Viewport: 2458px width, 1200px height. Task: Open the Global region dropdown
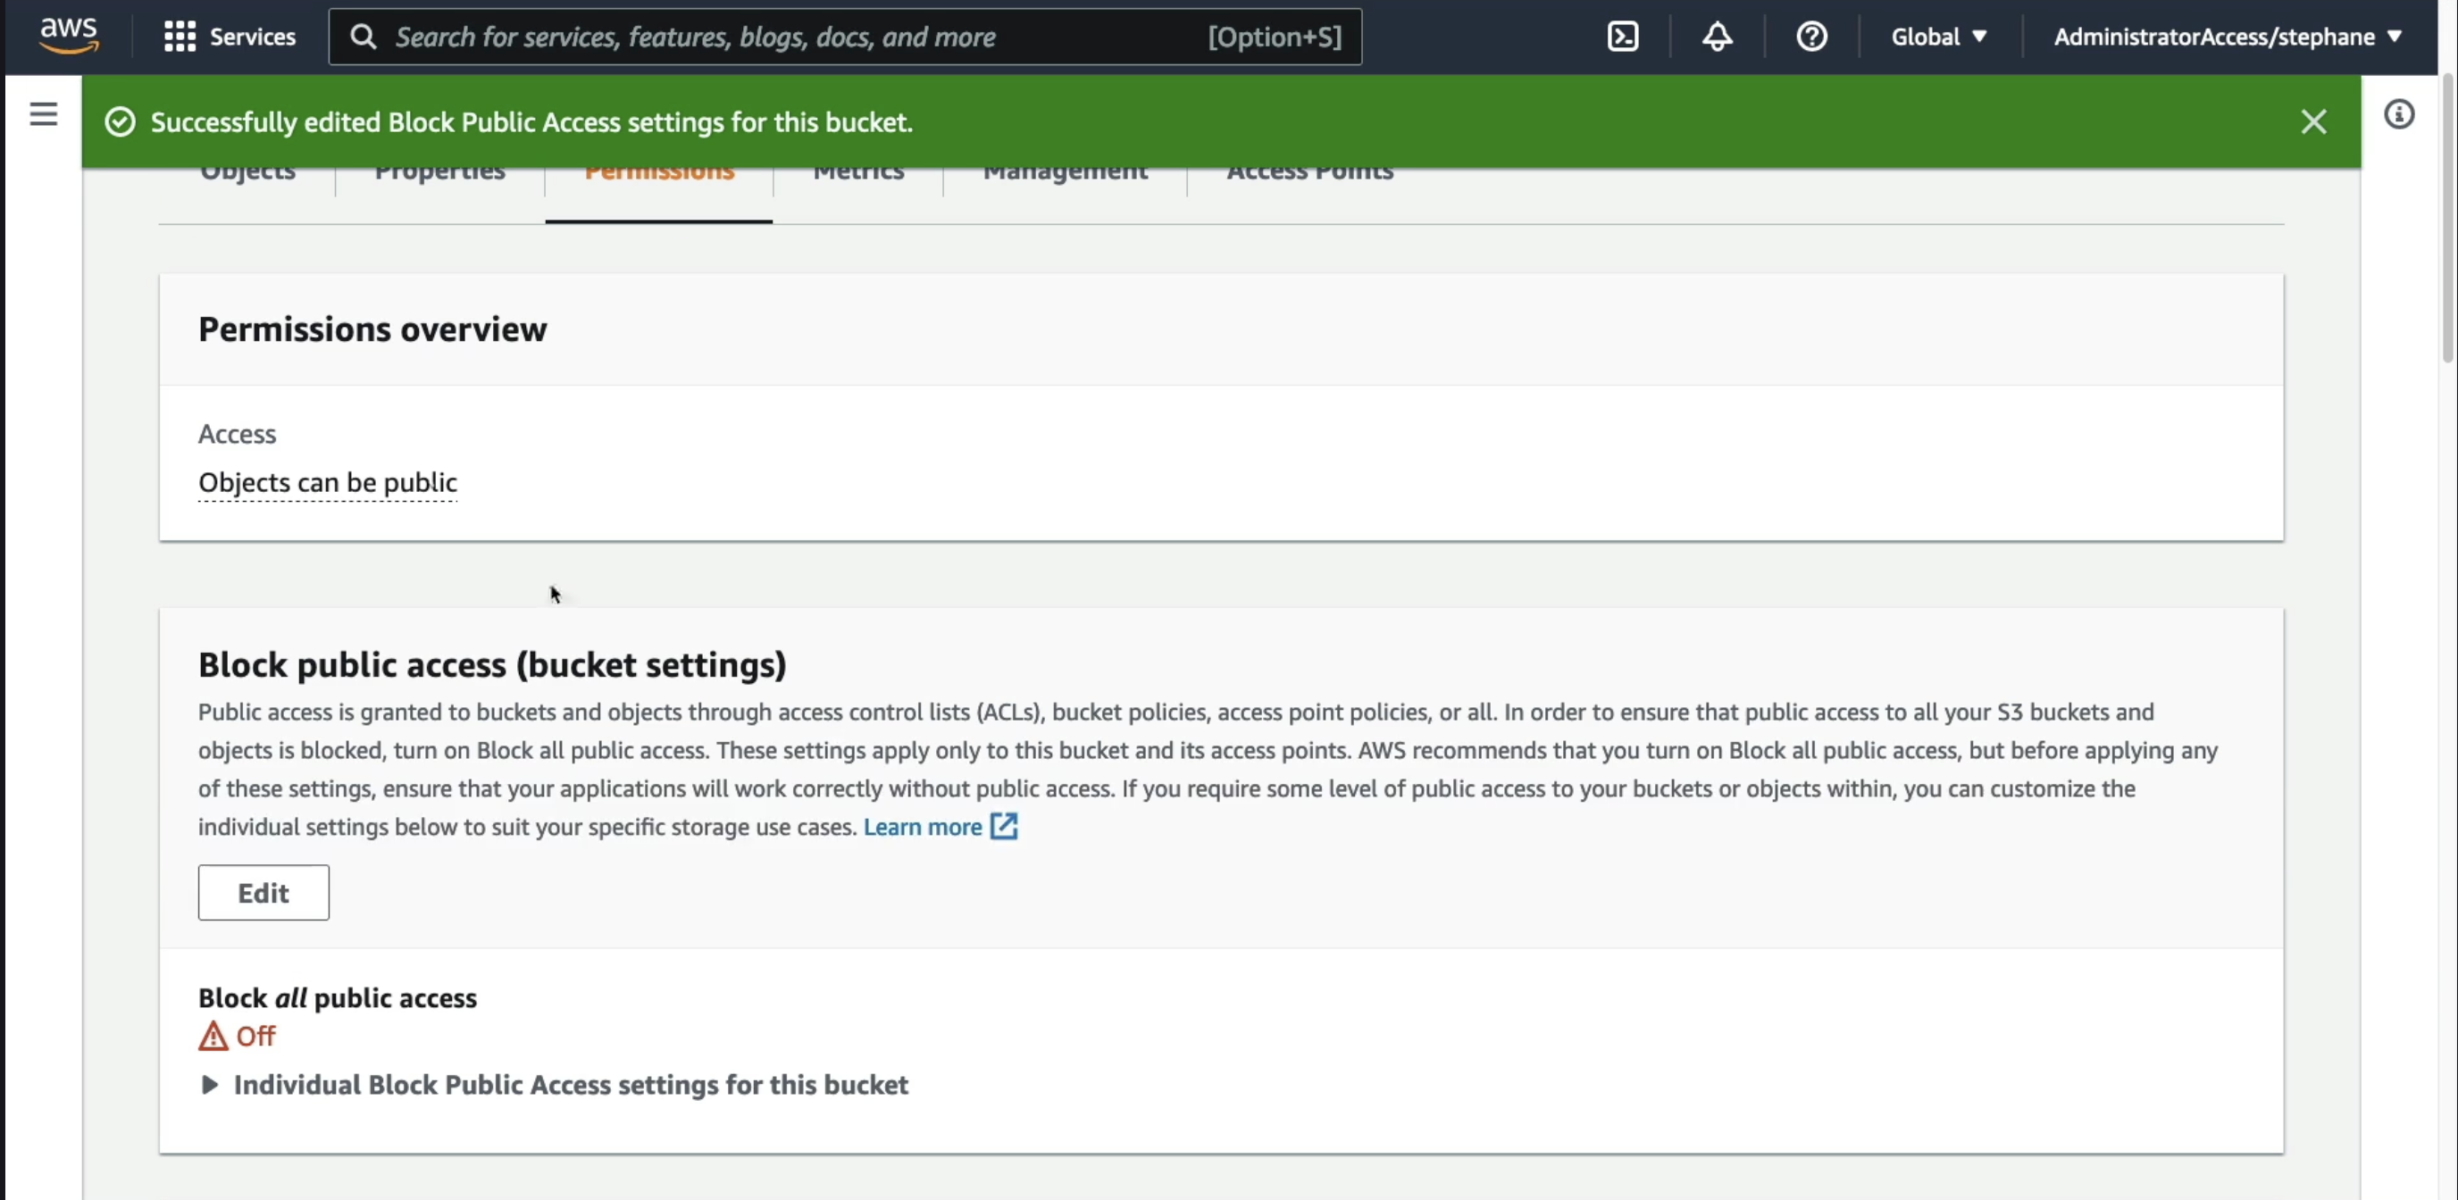coord(1939,37)
